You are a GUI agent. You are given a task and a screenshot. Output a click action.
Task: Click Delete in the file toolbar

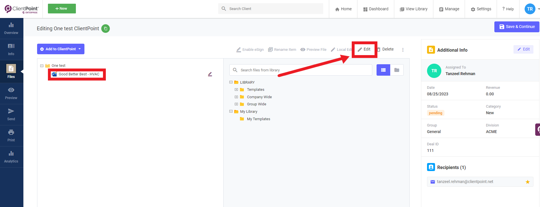[385, 49]
